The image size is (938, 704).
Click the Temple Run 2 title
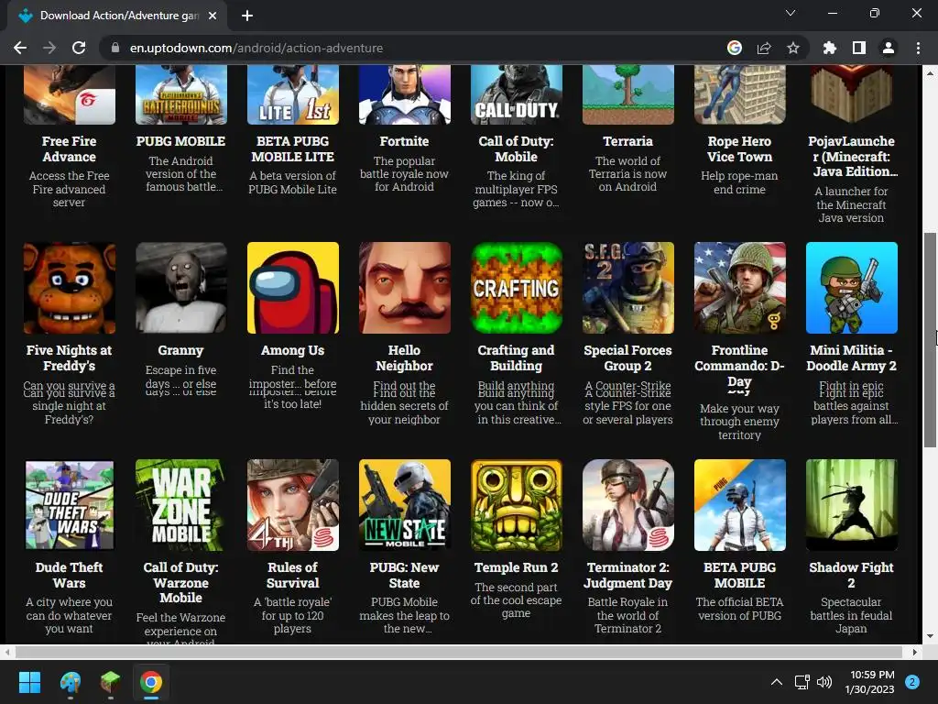pyautogui.click(x=517, y=567)
